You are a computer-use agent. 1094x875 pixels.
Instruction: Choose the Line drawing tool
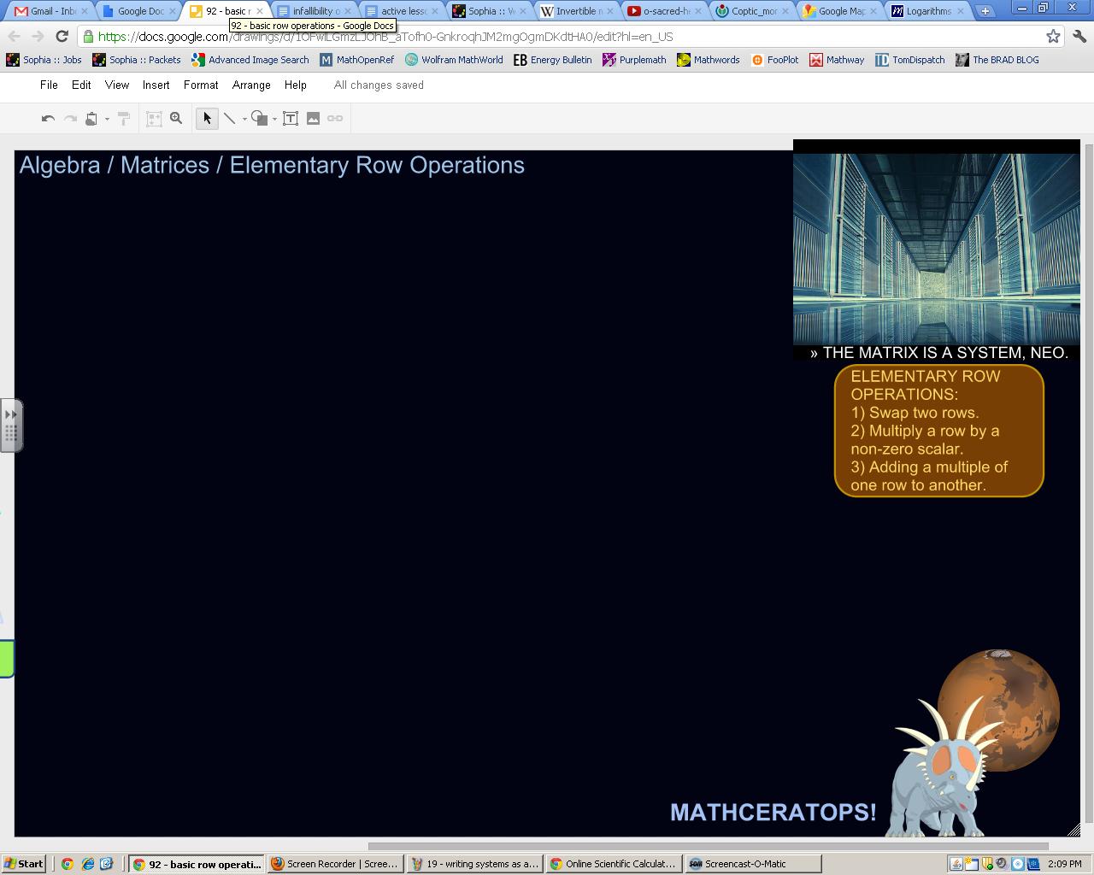coord(229,119)
